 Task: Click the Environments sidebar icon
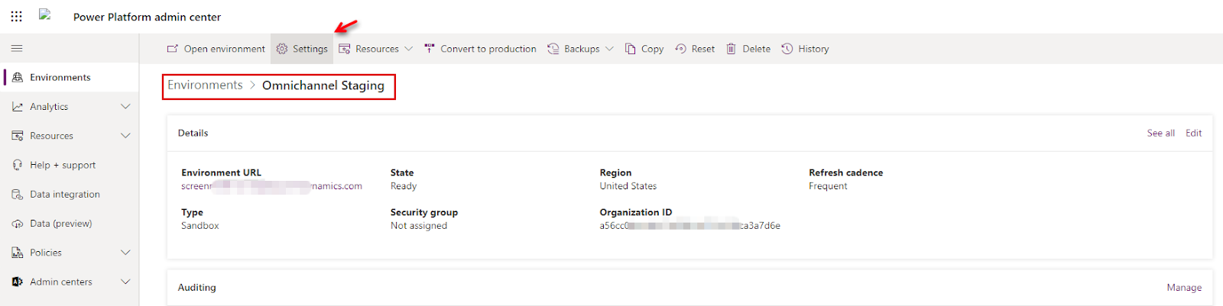pos(18,77)
